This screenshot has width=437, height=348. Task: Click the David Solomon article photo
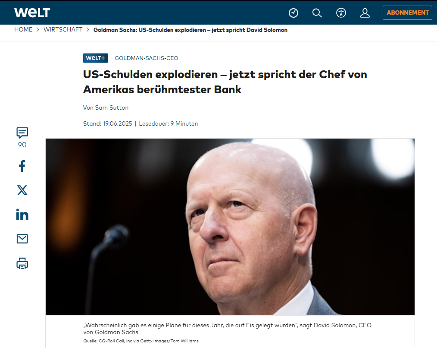tap(230, 227)
